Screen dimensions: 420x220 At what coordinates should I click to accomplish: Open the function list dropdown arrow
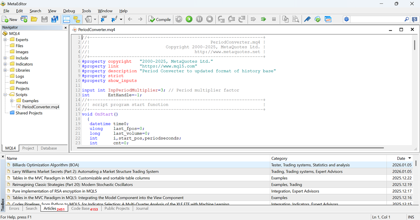click(x=121, y=20)
